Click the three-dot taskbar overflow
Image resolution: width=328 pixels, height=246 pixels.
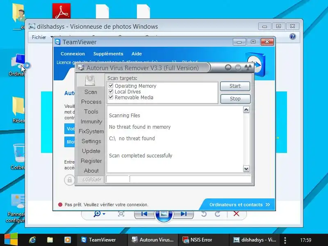point(285,240)
